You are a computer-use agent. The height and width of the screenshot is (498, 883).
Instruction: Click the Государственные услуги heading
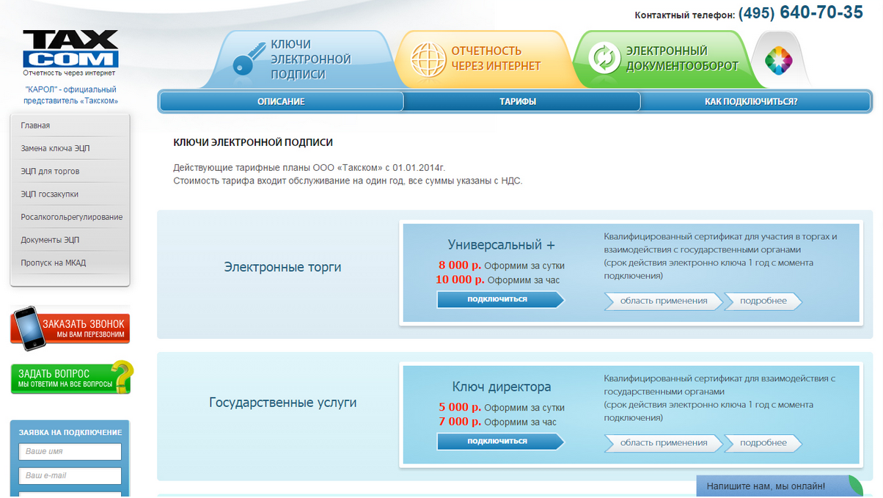(x=283, y=403)
